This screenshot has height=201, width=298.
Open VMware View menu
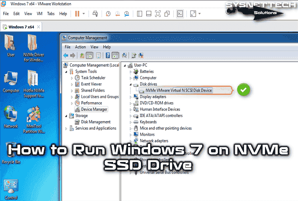tap(28, 14)
